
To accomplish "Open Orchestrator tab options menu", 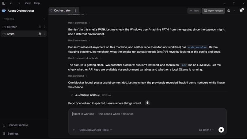I will (75, 10).
